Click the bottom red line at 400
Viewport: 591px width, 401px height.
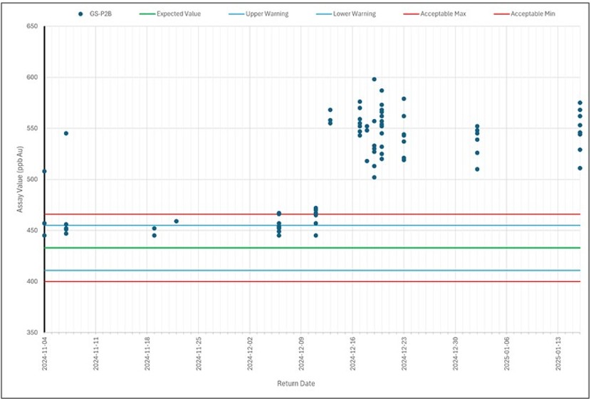pos(214,281)
